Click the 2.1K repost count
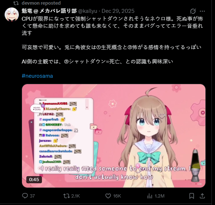This screenshot has width=215, height=205. click(x=75, y=196)
